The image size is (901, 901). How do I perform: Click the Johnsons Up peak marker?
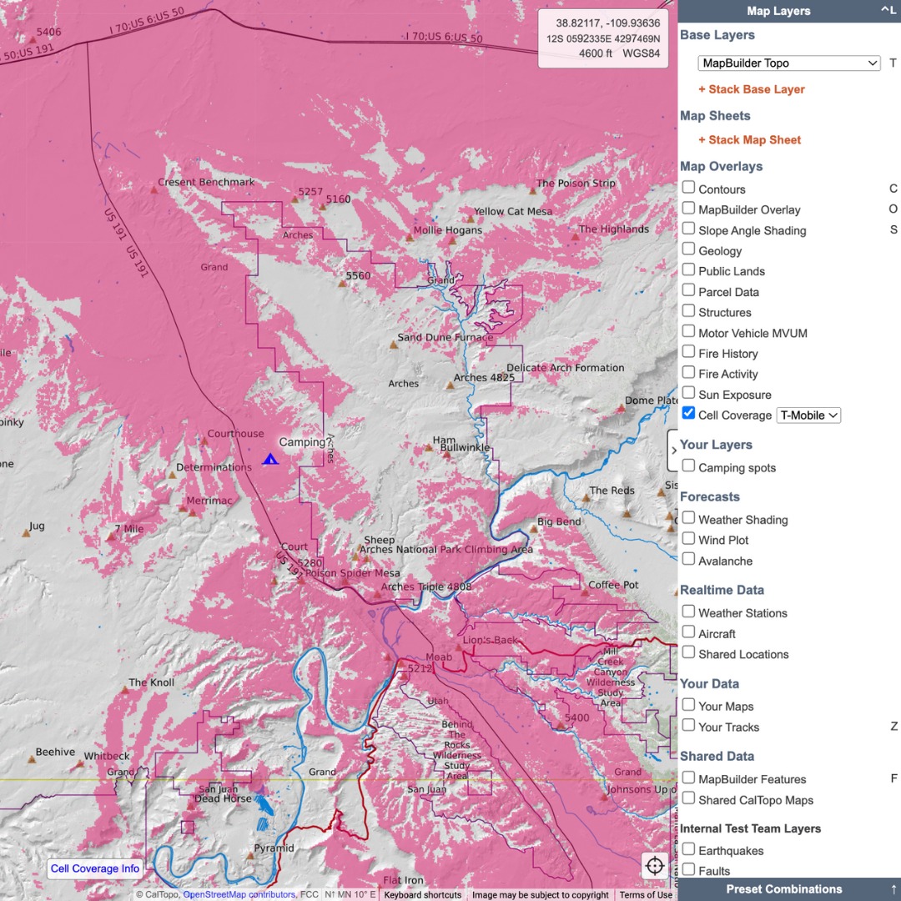(603, 797)
